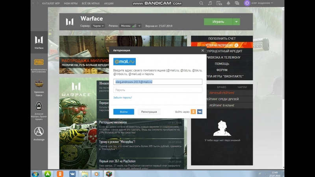Select Рейтинг среди друзей

222,99
